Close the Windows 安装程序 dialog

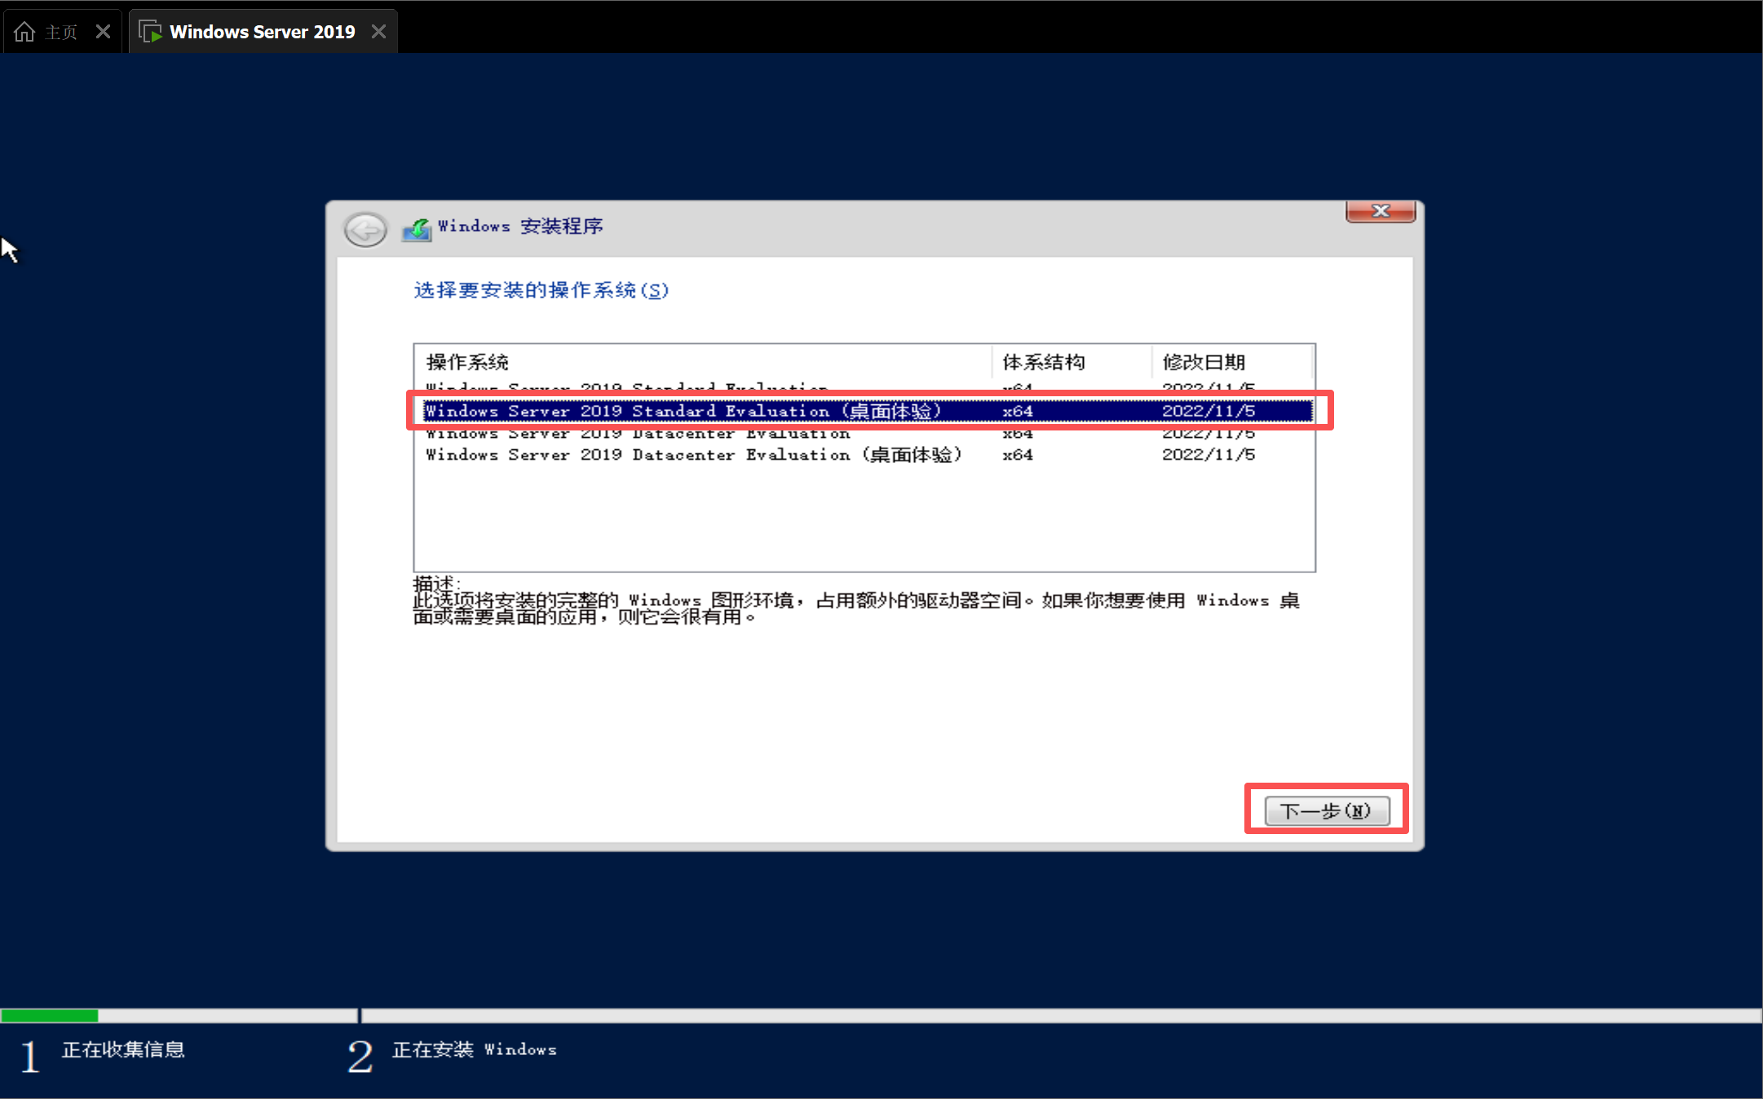pos(1381,211)
